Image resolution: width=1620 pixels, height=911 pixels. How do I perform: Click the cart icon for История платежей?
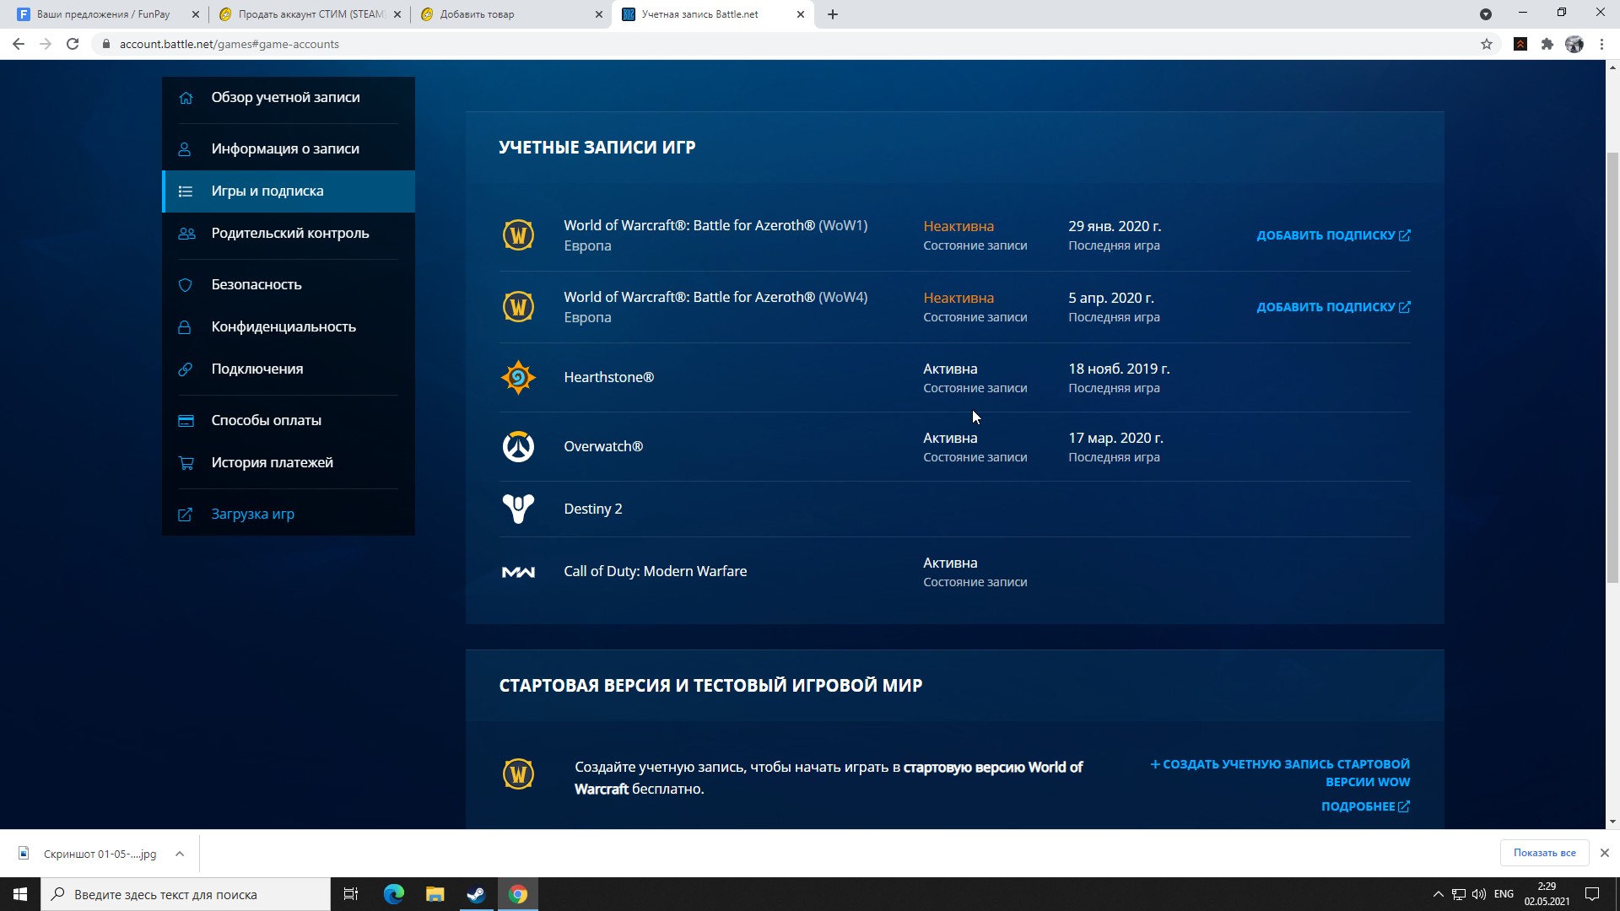tap(186, 463)
